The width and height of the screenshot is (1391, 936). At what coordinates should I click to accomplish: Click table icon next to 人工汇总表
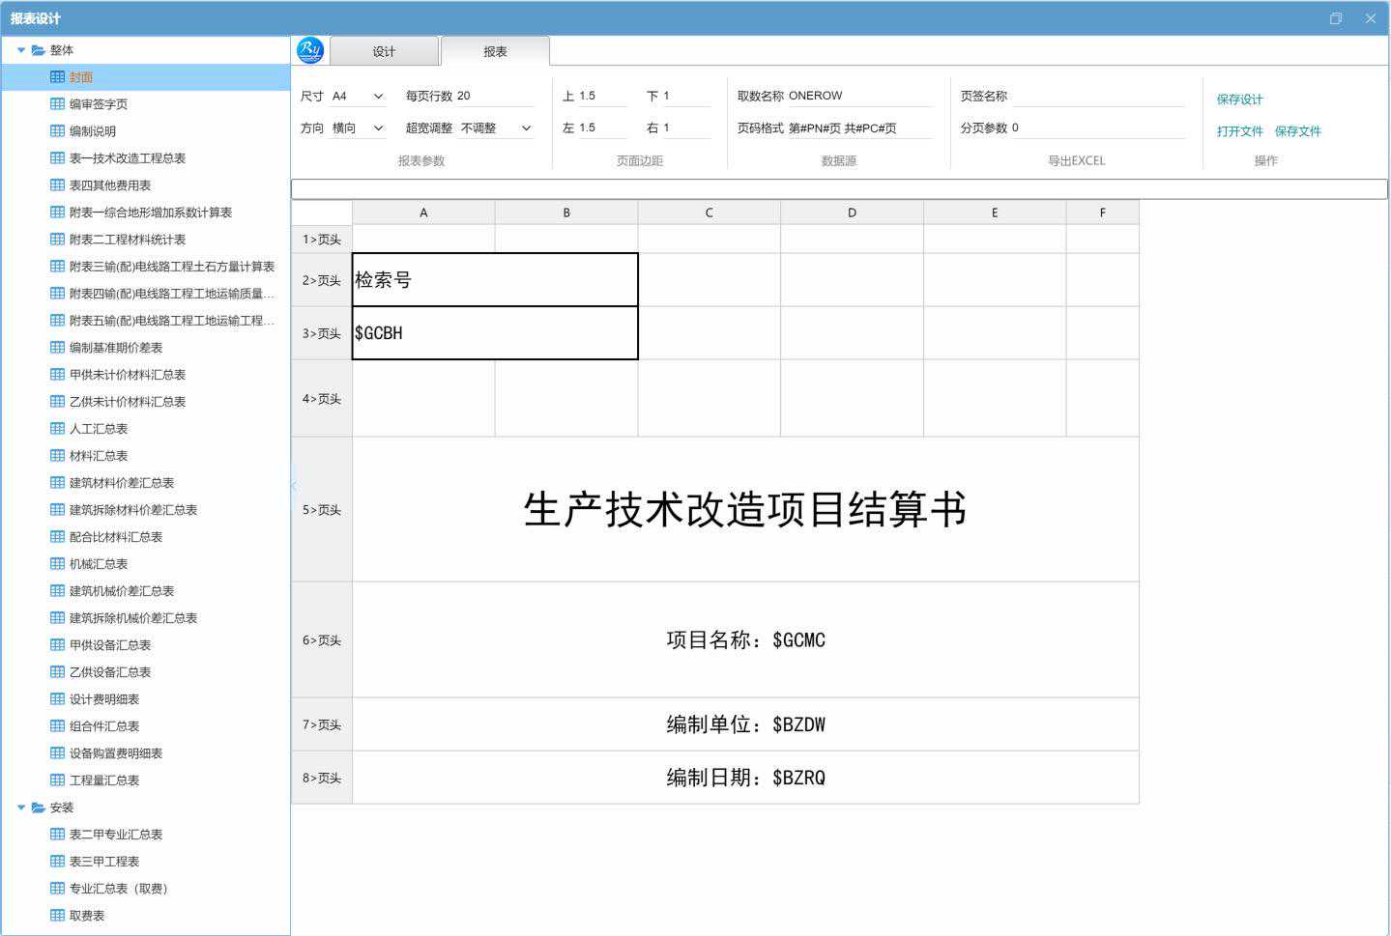click(57, 429)
